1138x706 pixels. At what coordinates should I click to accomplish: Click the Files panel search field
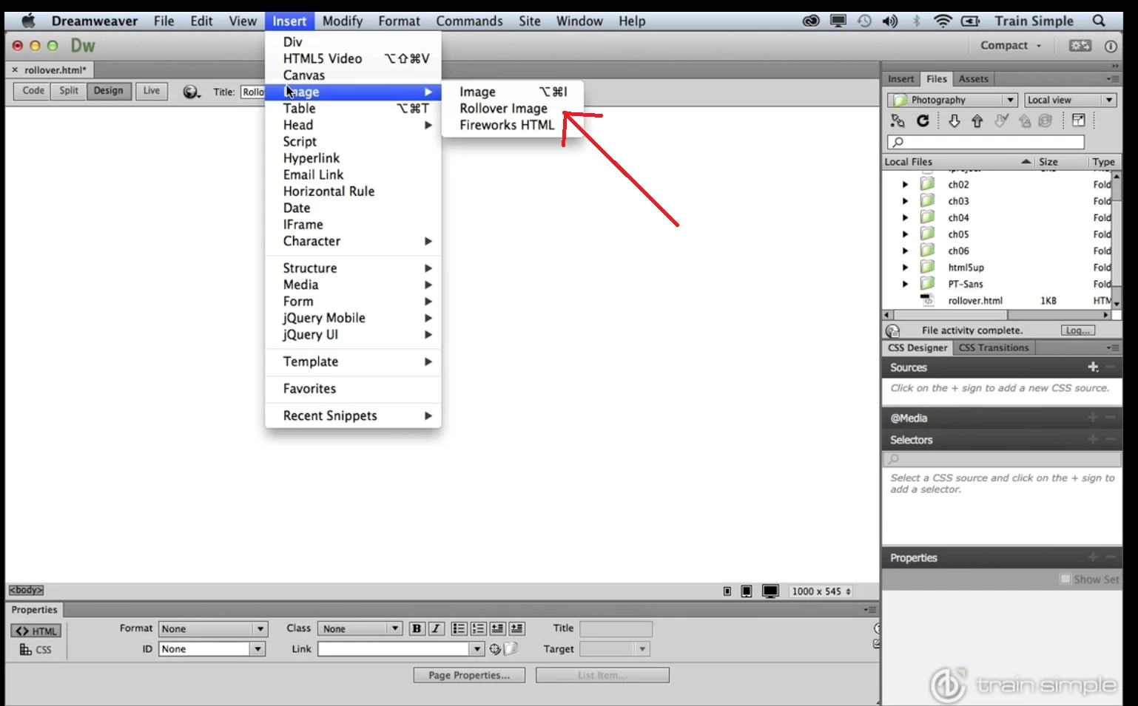click(x=986, y=142)
